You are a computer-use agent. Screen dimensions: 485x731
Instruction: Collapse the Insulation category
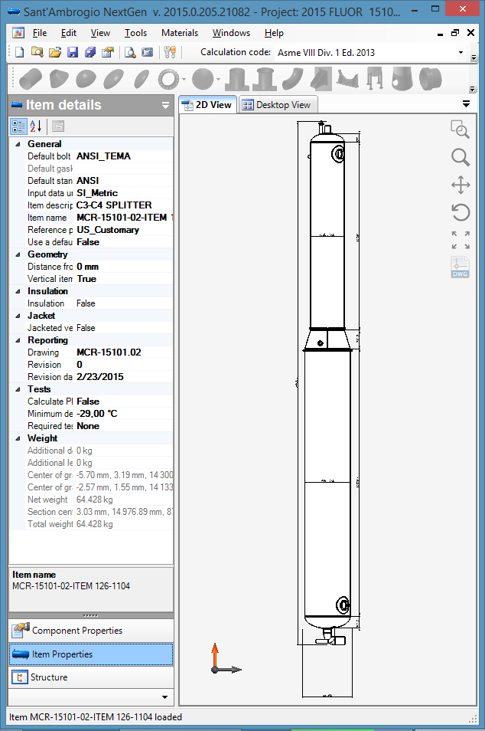[18, 291]
